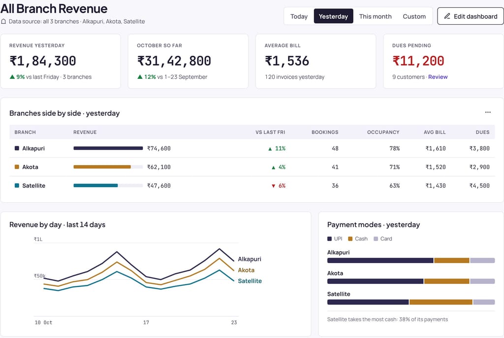The width and height of the screenshot is (504, 338).
Task: Click the green up arrow beside 12%
Action: coord(140,77)
